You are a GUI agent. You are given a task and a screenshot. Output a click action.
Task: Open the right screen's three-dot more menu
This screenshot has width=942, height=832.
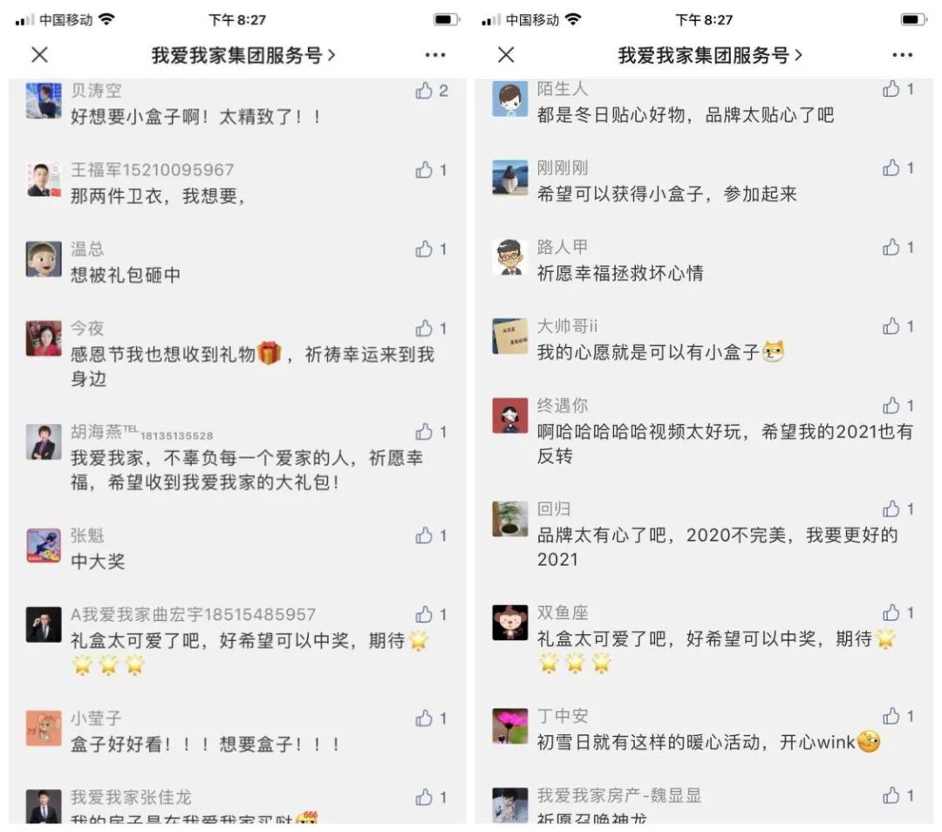[903, 55]
